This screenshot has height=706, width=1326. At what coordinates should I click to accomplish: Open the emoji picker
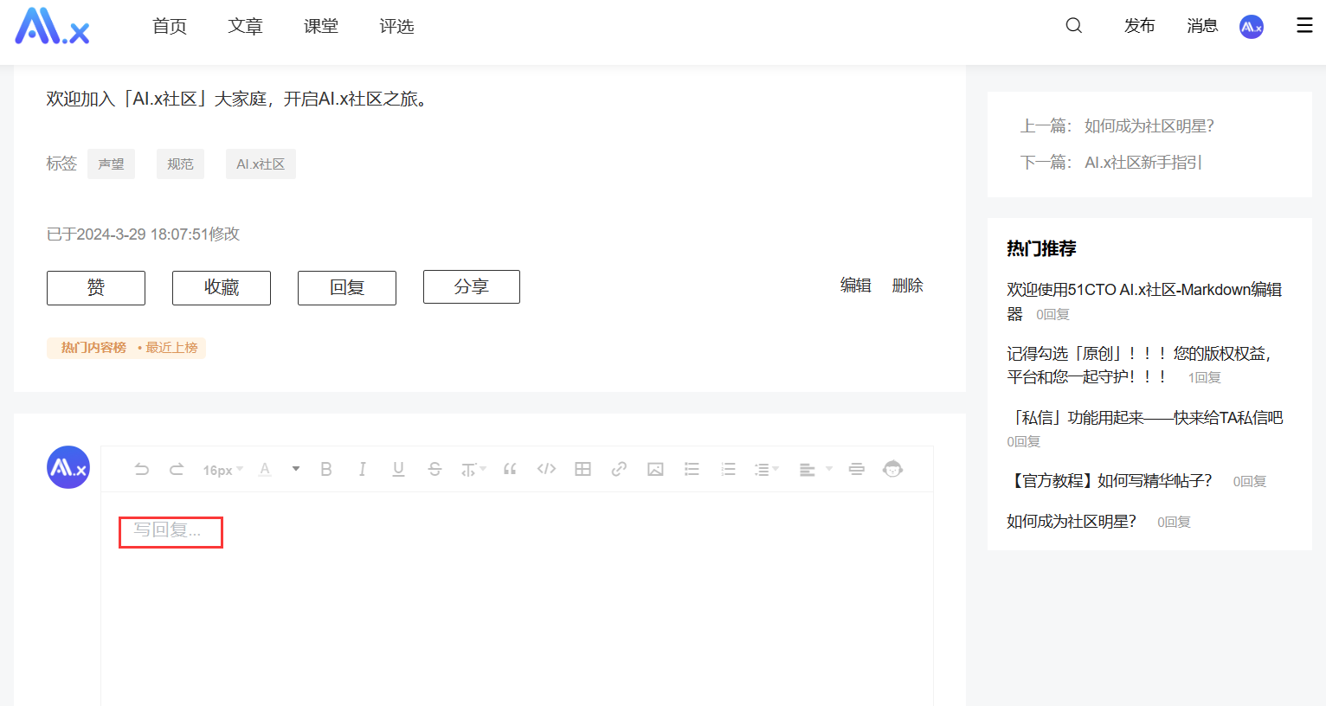(x=892, y=469)
